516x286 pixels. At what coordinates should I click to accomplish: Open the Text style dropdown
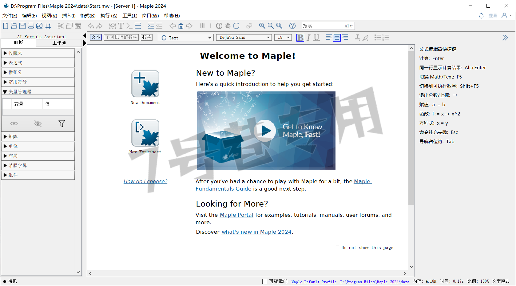click(x=185, y=38)
